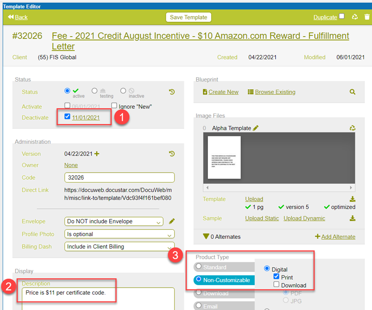Click the pencil icon beside Envelope dropdown
Screen dimensions: 372x310
pos(172,221)
